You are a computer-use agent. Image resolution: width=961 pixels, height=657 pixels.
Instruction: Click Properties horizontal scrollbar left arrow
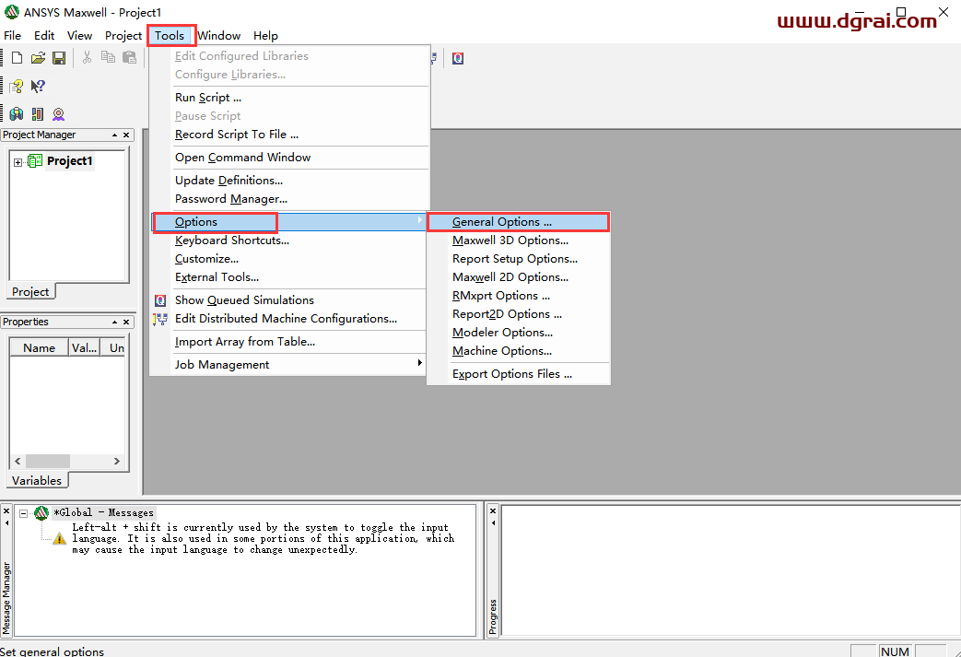pos(18,461)
